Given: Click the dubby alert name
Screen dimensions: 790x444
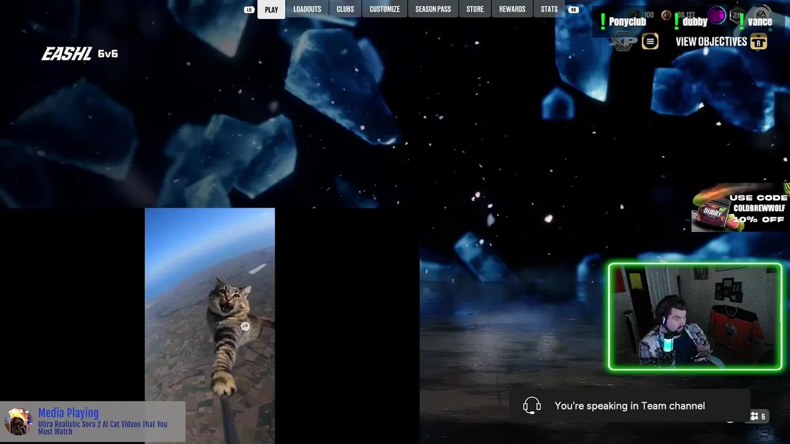Looking at the screenshot, I should point(694,22).
